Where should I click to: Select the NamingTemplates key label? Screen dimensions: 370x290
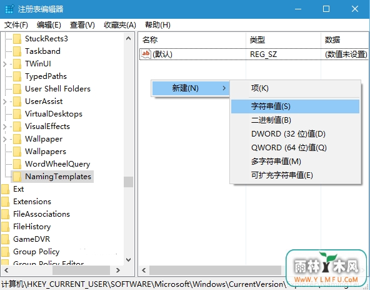[58, 177]
